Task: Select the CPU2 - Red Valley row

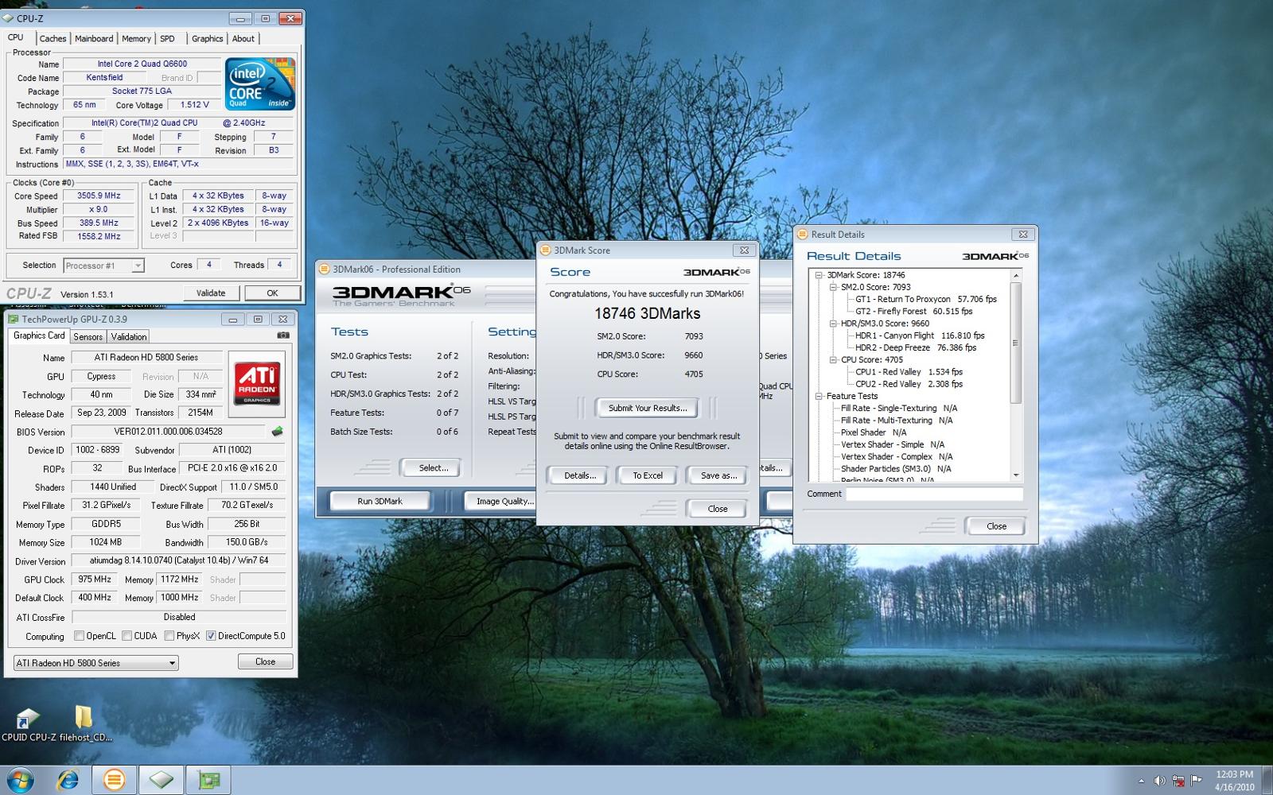Action: [909, 384]
